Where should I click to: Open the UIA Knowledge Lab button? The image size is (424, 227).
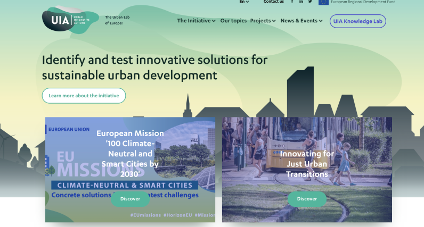coord(358,21)
